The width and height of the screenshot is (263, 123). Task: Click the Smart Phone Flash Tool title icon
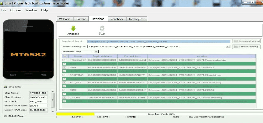[x=2, y=3]
